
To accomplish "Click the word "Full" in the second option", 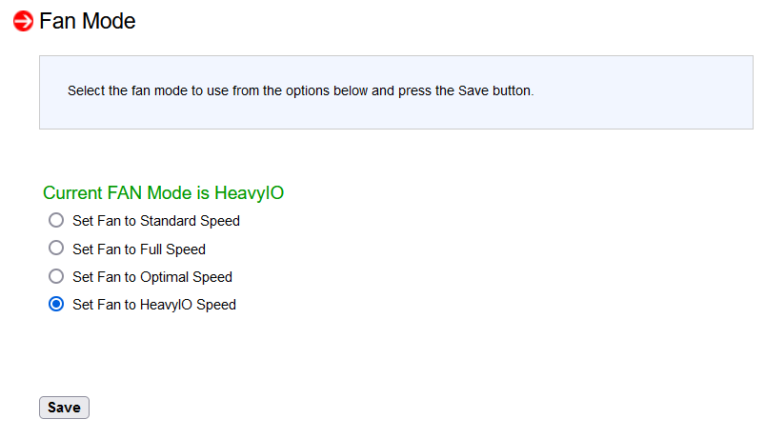I will click(x=151, y=249).
